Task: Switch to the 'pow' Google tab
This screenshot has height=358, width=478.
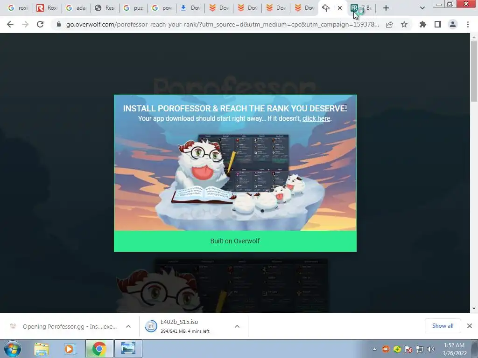Action: click(162, 8)
